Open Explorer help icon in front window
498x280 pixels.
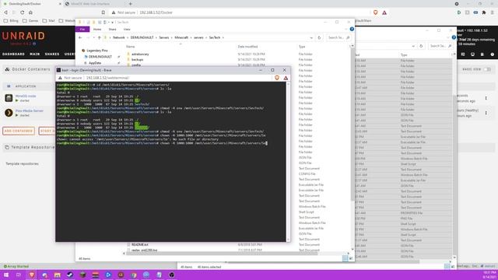[x=352, y=29]
